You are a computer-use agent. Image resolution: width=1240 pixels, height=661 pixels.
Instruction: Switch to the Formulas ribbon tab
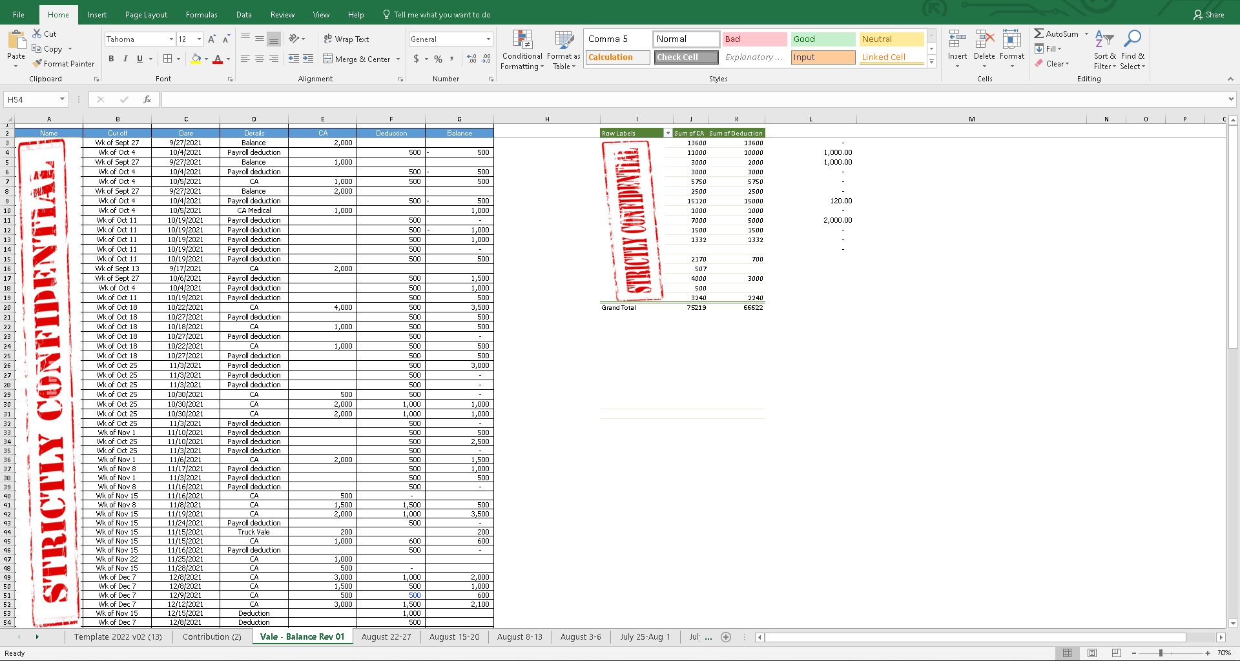201,14
